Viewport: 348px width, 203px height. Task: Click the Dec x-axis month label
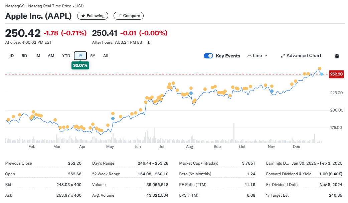(296, 147)
